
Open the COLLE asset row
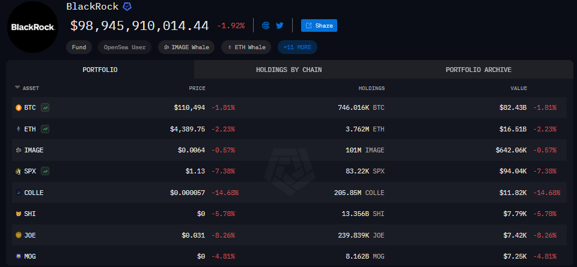(x=34, y=193)
